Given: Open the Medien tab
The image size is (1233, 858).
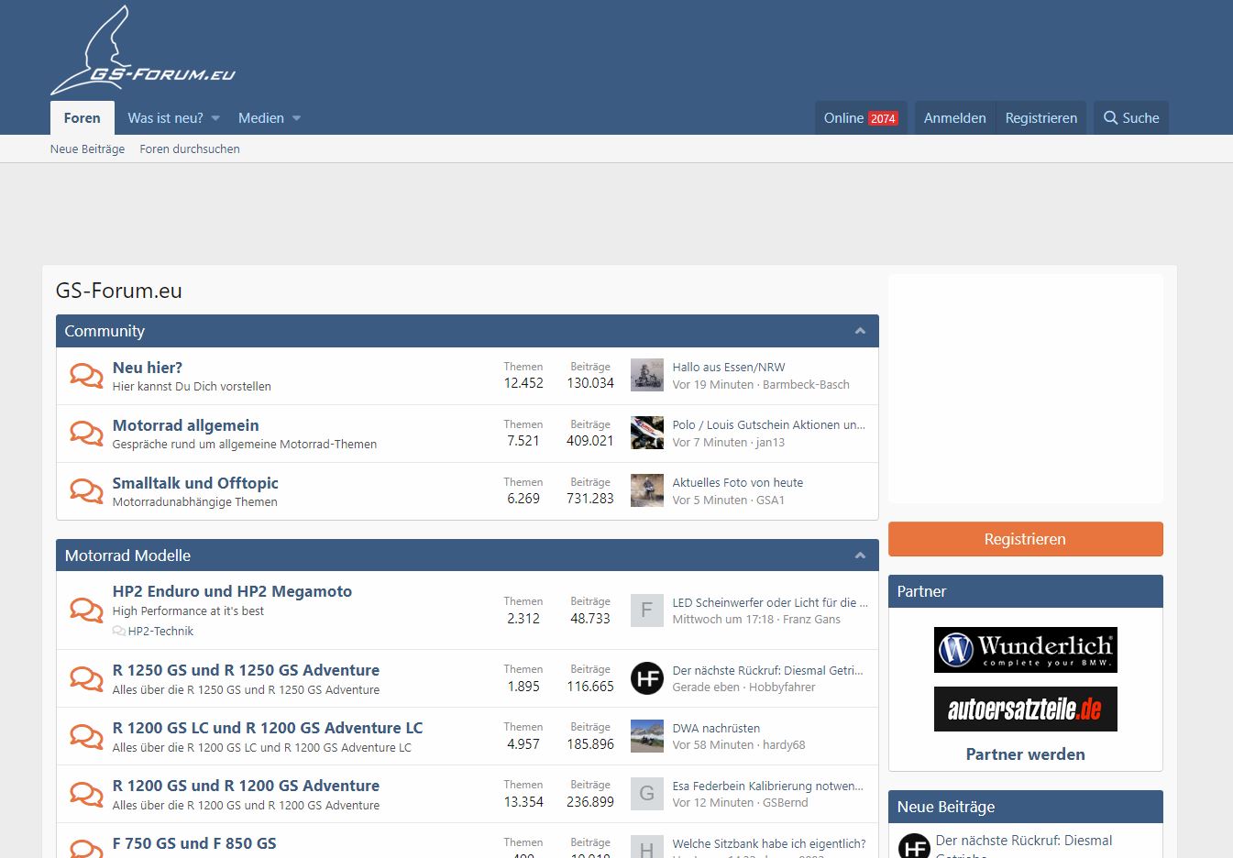Looking at the screenshot, I should click(261, 118).
